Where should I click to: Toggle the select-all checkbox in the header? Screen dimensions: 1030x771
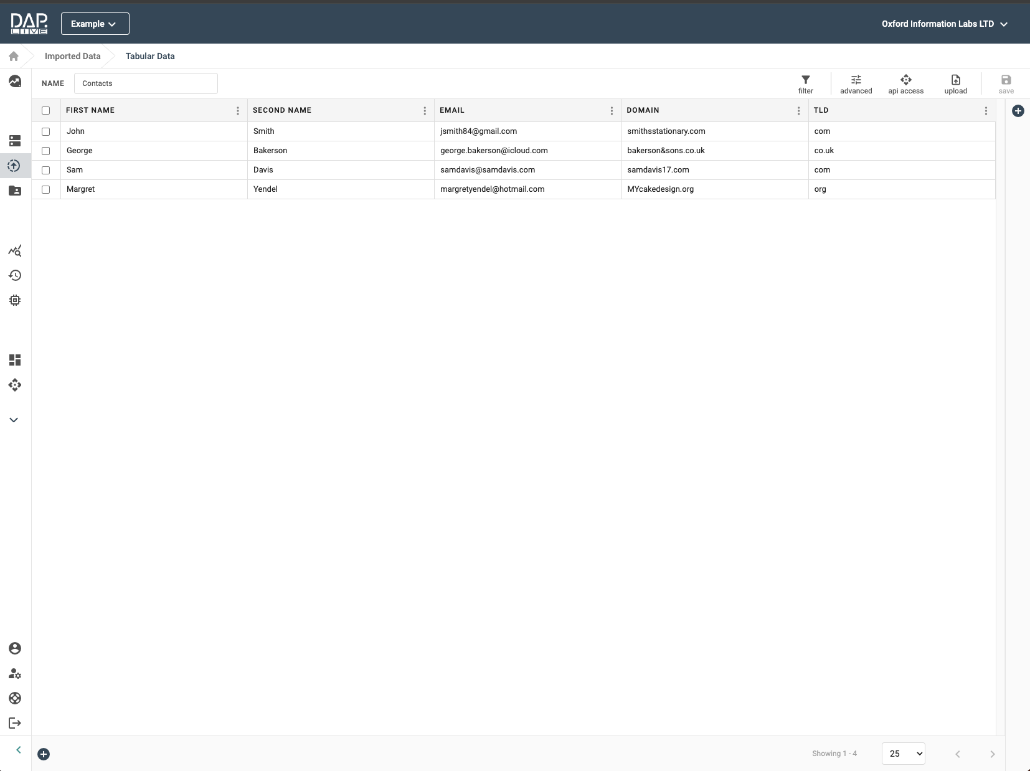click(45, 110)
